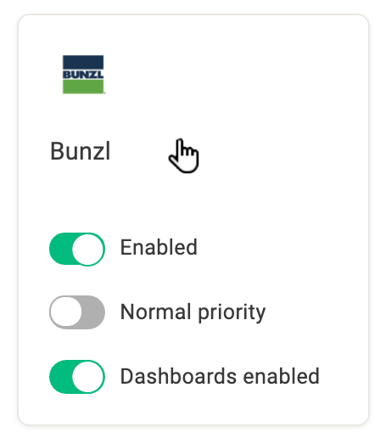This screenshot has width=380, height=438.
Task: Switch Normal priority toggle on
Action: (x=77, y=312)
